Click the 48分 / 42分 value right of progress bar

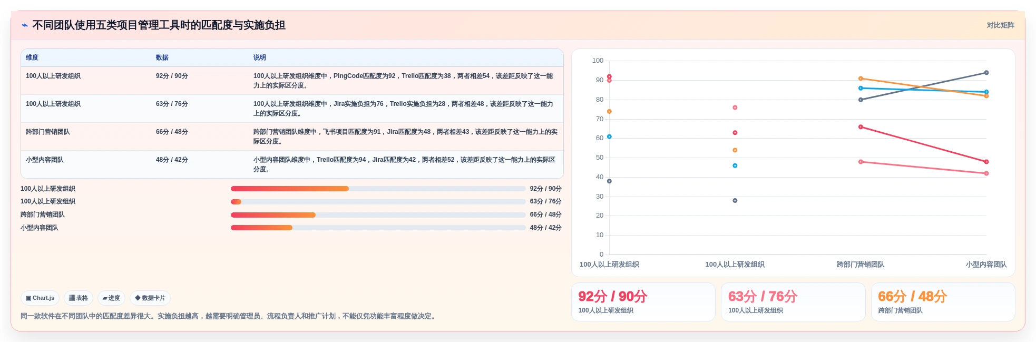tap(545, 228)
